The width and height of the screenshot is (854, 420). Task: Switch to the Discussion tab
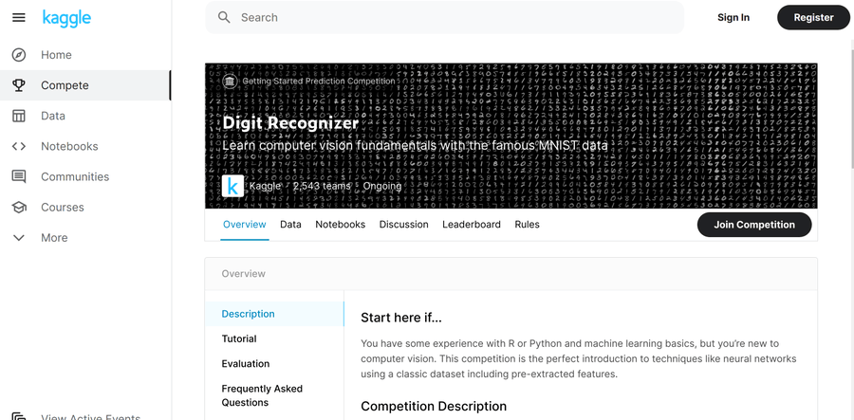403,225
